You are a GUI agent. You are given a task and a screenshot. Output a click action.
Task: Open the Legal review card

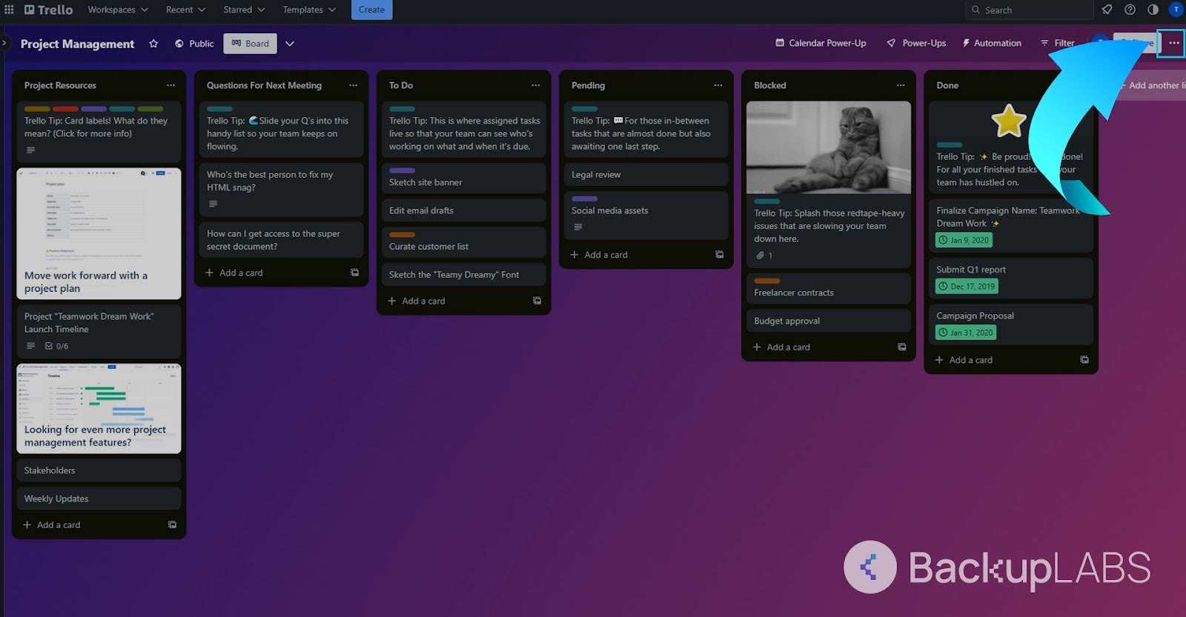[646, 175]
